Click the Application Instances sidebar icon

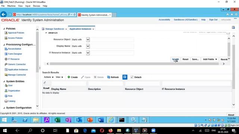pos(6,70)
